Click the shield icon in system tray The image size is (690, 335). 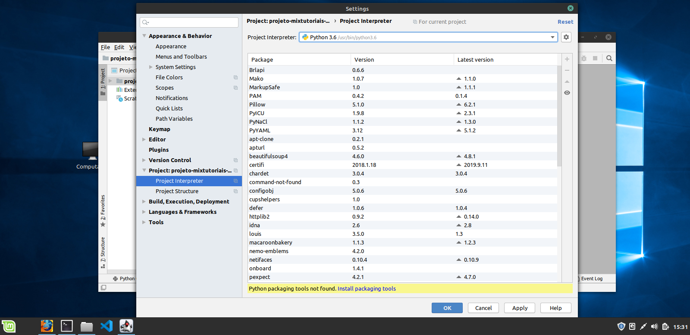(x=621, y=326)
